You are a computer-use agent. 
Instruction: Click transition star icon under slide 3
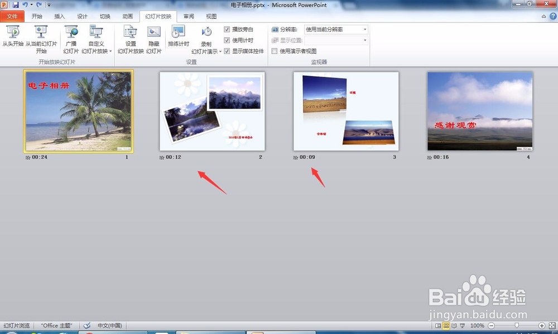click(x=295, y=157)
